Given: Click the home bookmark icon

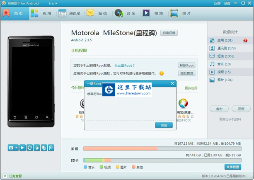Looking at the screenshot, I should click(6, 13).
